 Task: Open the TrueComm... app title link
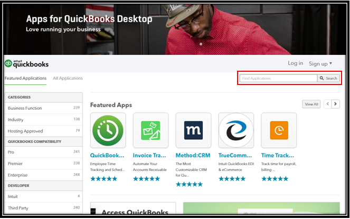click(x=235, y=155)
